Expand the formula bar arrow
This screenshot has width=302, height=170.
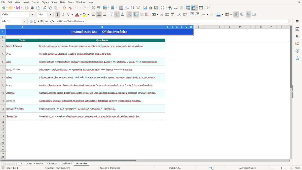(x=290, y=21)
